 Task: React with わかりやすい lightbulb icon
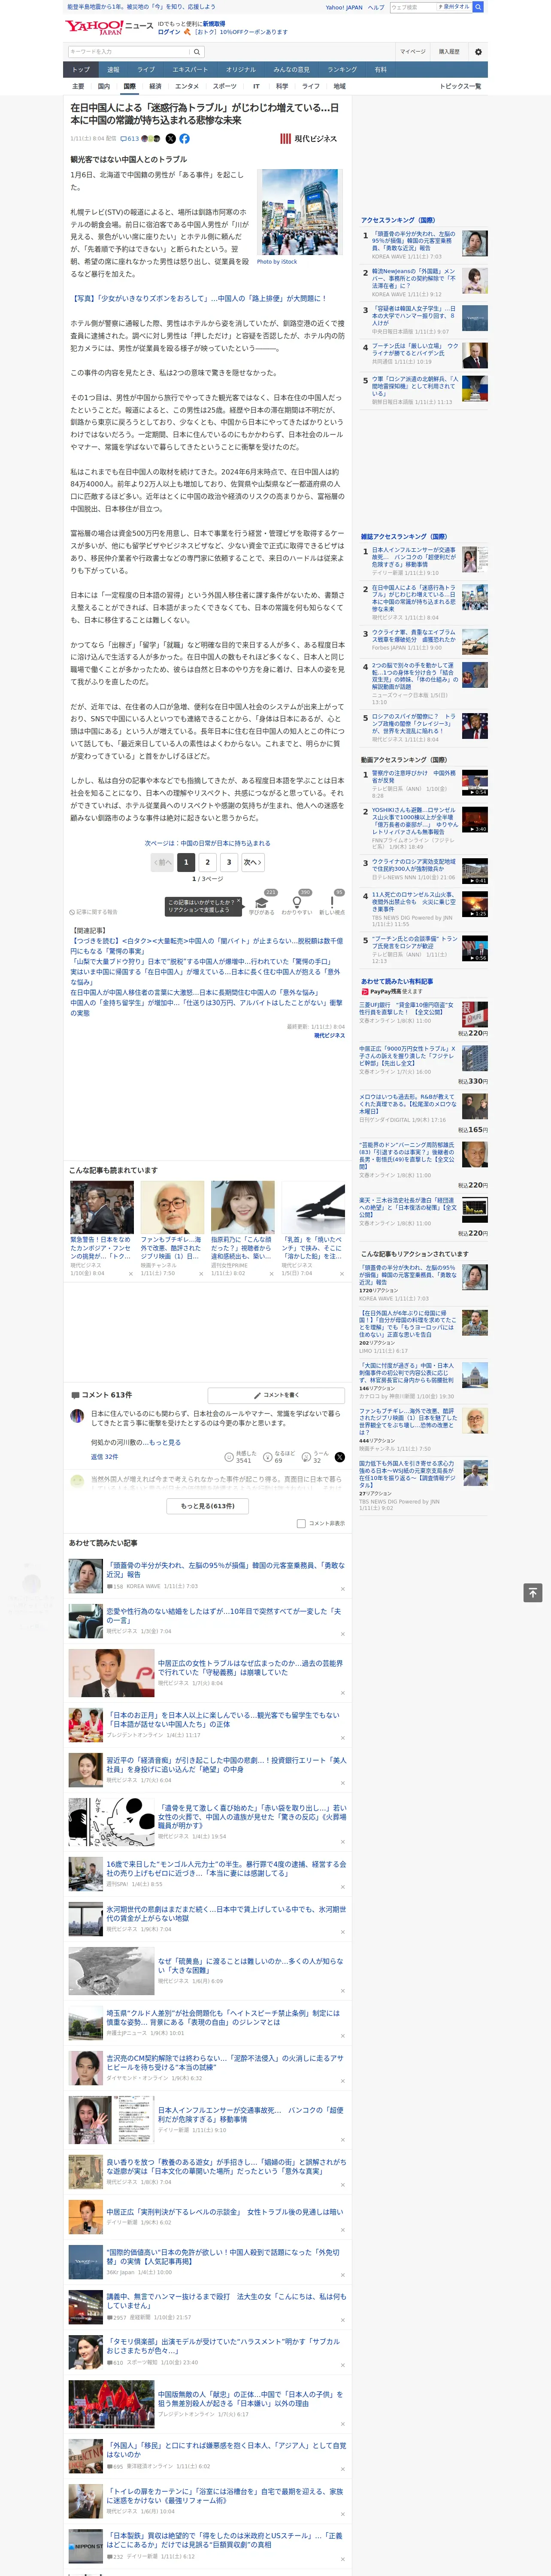point(297,902)
